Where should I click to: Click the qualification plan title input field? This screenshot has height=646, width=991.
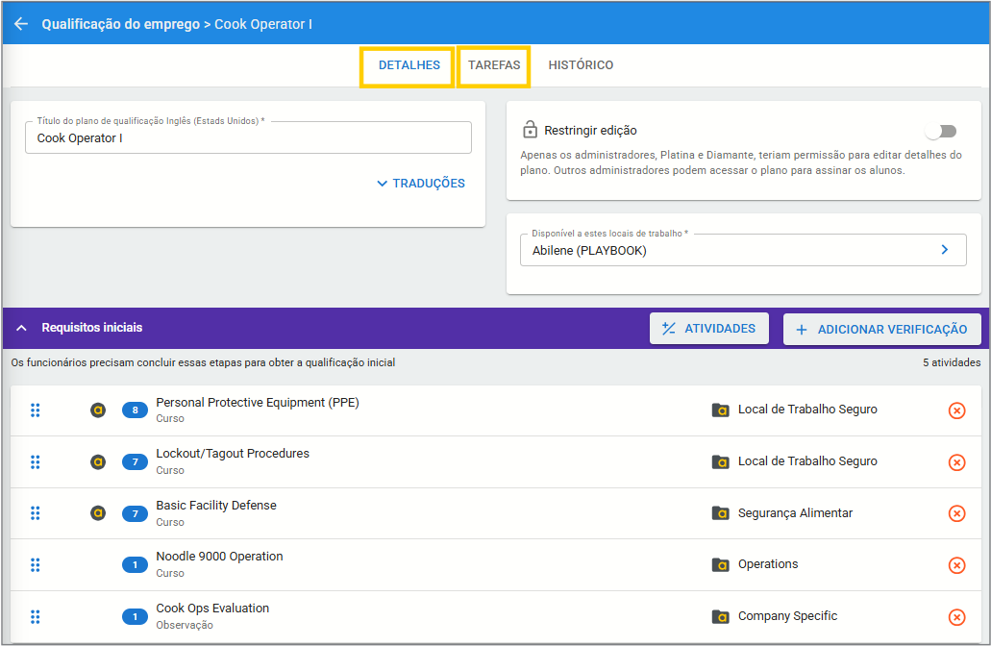click(x=248, y=138)
